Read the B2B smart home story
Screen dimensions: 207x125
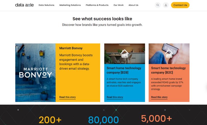click(x=115, y=97)
